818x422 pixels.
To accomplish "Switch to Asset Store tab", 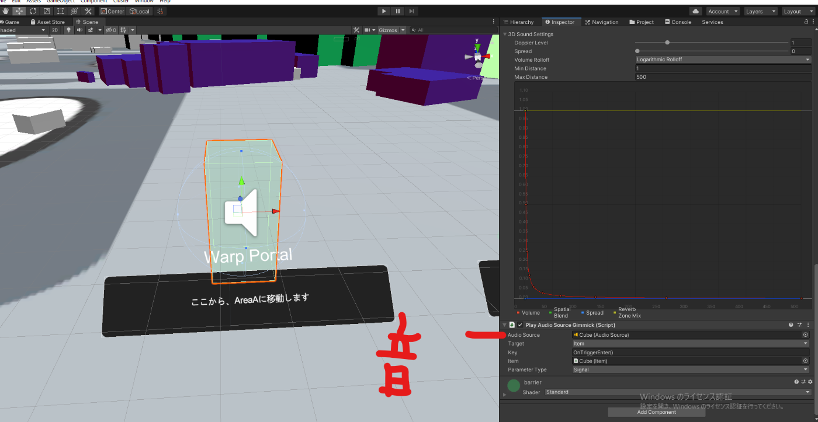I will click(48, 22).
